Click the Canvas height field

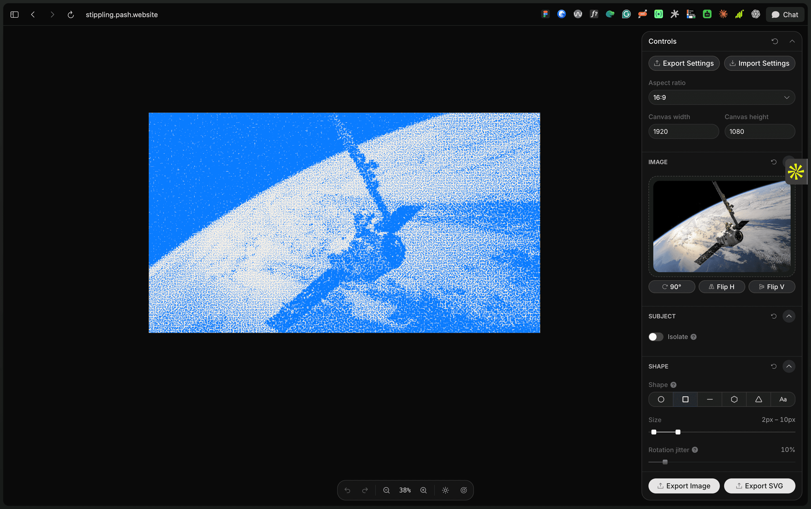760,131
